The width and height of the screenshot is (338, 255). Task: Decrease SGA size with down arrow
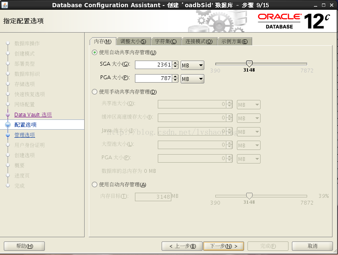(x=176, y=67)
